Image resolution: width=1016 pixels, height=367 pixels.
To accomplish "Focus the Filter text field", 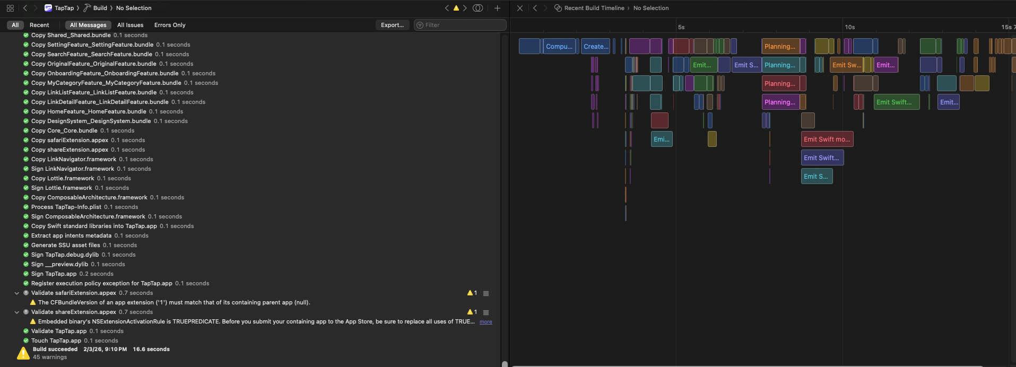I will [x=460, y=25].
